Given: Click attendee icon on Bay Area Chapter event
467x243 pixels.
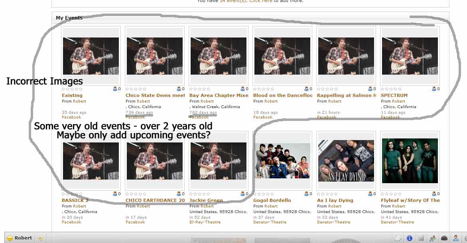Looking at the screenshot, I should [242, 89].
